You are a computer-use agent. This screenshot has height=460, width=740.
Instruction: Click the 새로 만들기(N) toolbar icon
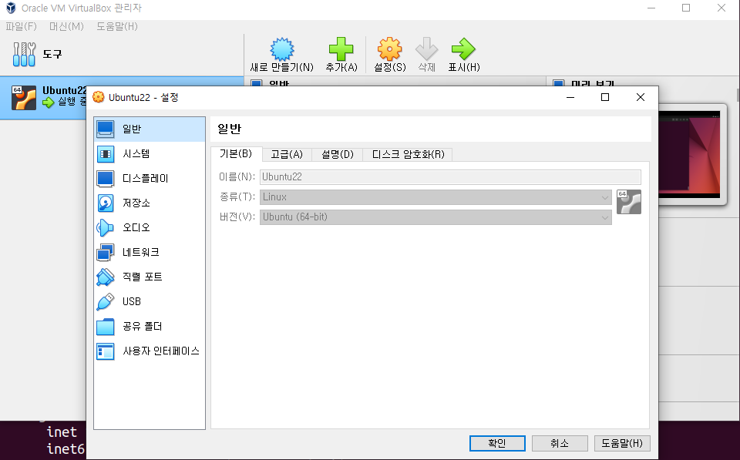coord(282,49)
